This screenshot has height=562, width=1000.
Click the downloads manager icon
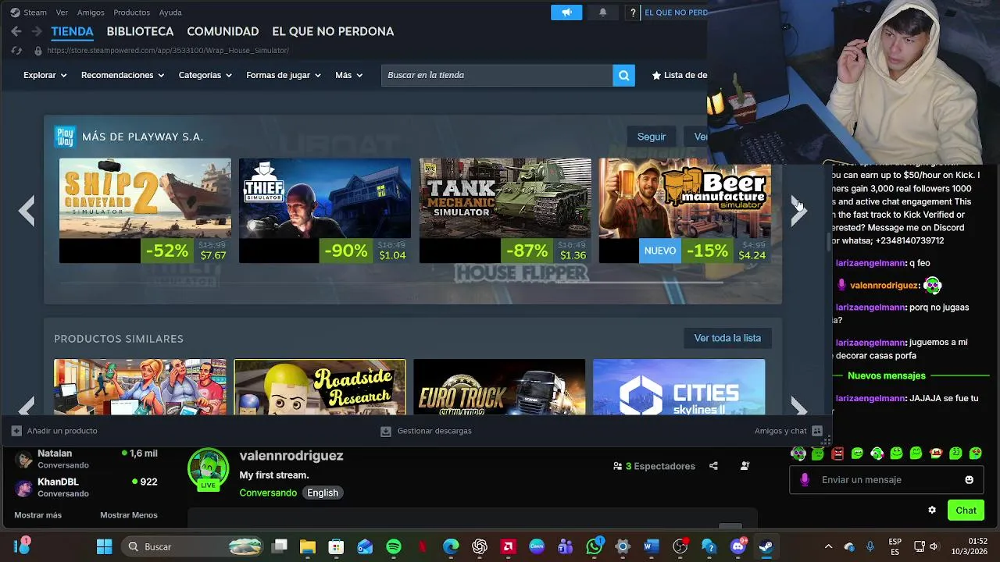pyautogui.click(x=386, y=431)
